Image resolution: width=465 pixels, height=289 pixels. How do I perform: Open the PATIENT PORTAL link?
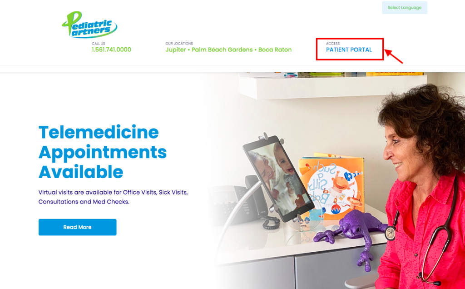pyautogui.click(x=349, y=50)
